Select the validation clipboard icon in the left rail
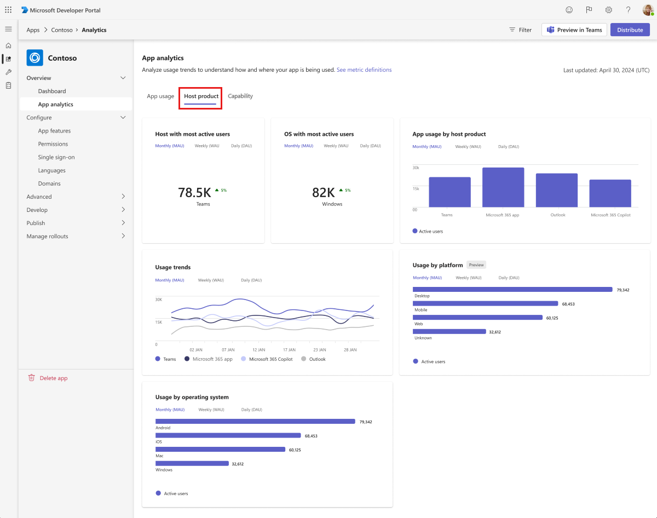Viewport: 657px width, 518px height. click(x=8, y=85)
